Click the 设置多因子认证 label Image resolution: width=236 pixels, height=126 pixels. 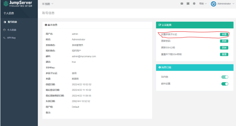pos(169,34)
